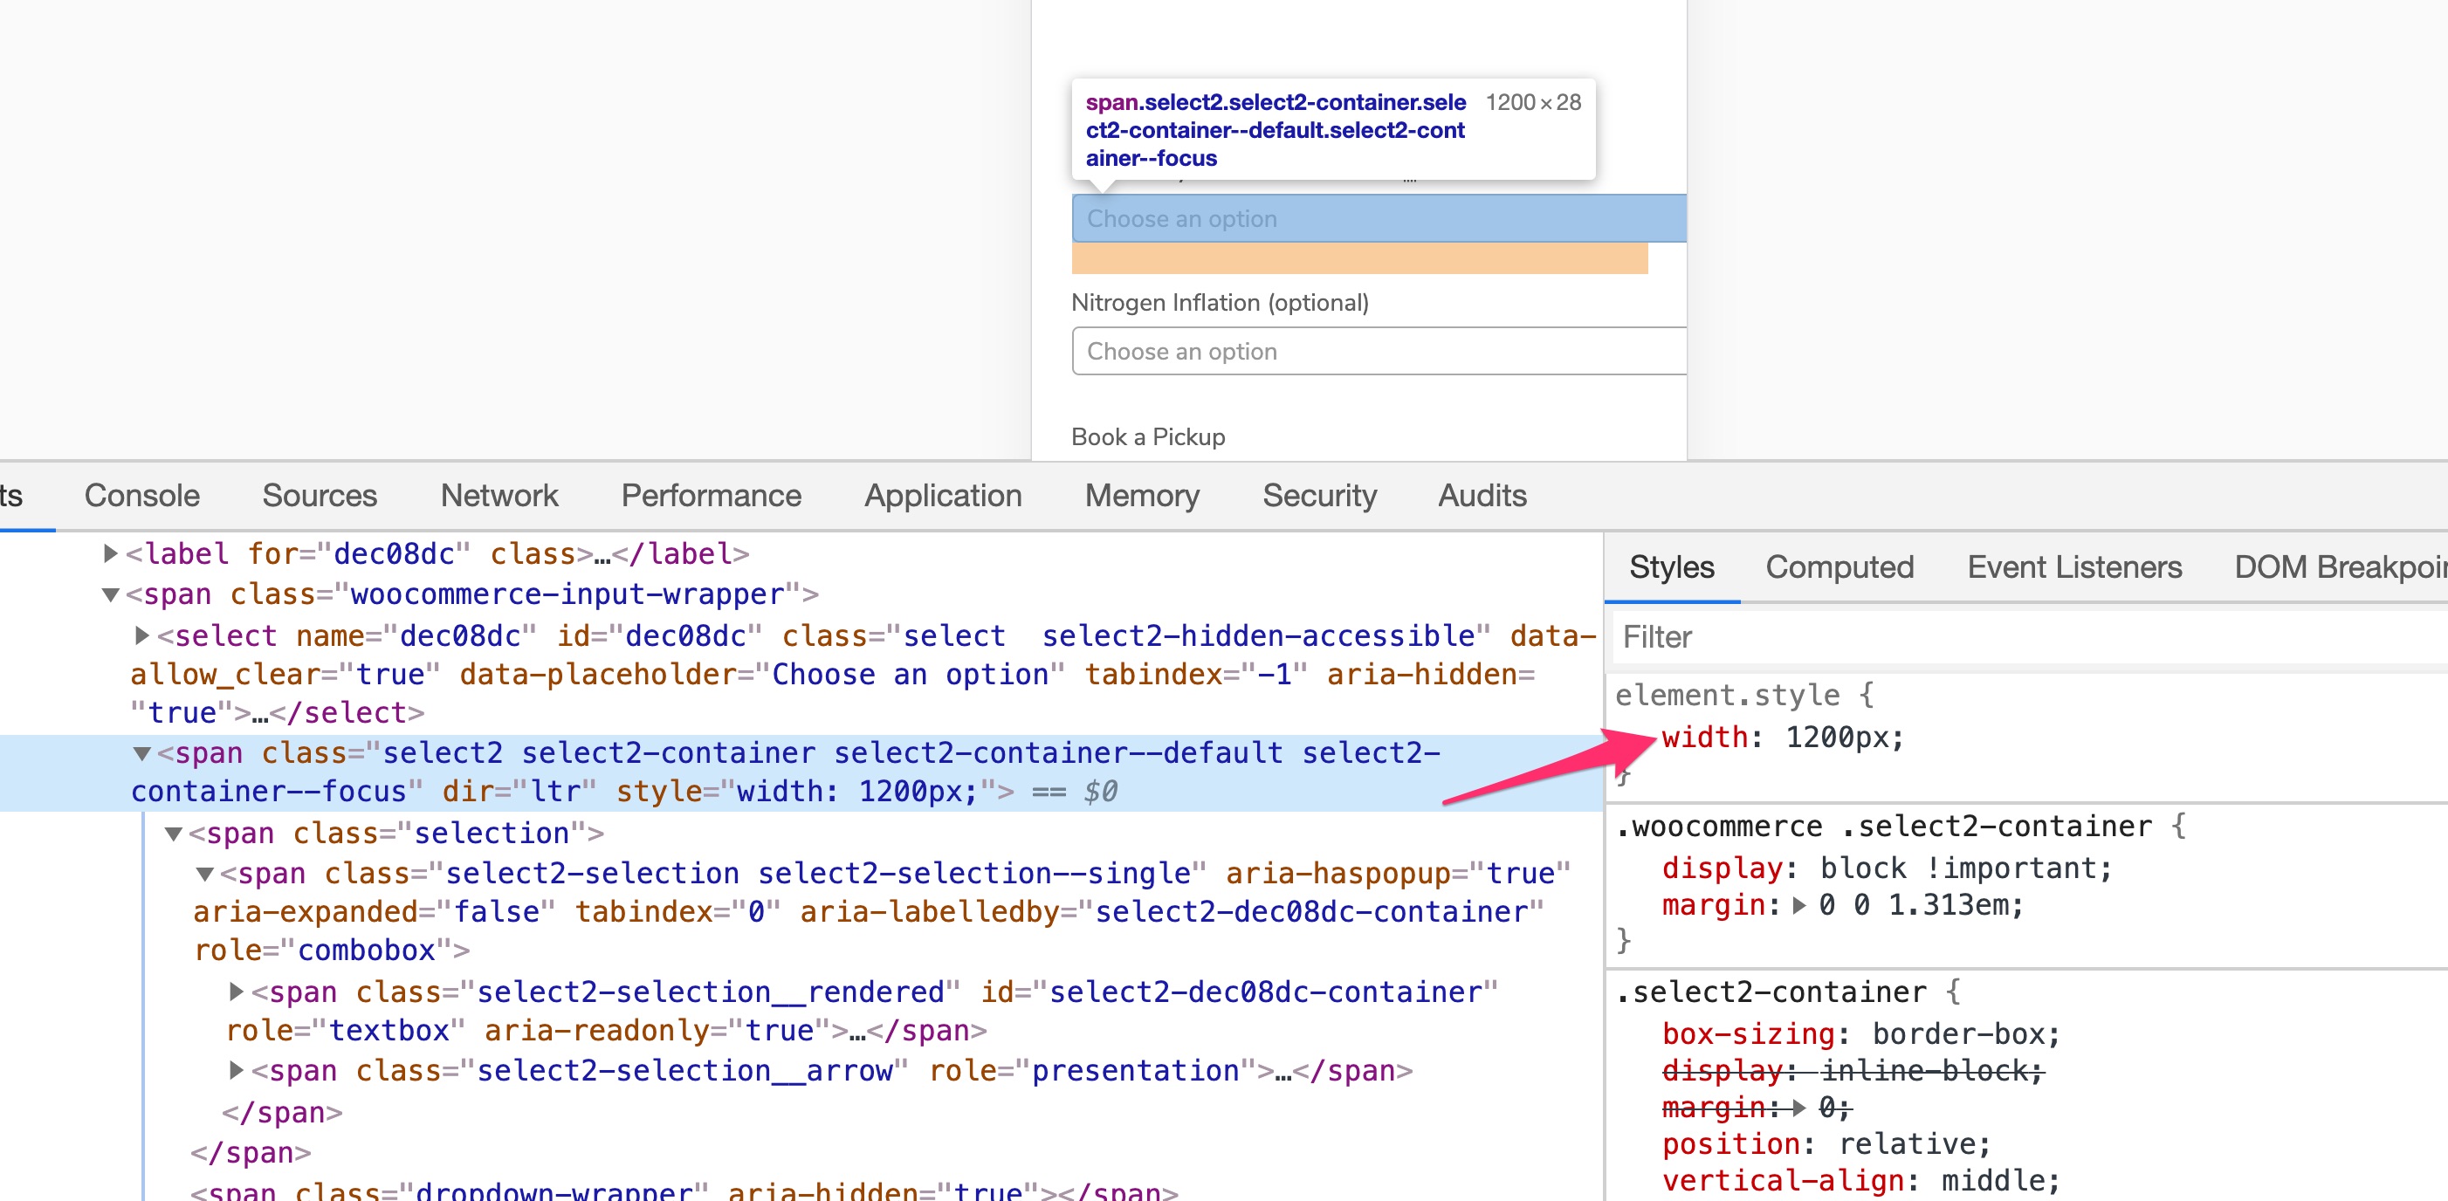Click the data-placeholder="Choose an option" attribute
Image resolution: width=2448 pixels, height=1201 pixels.
[x=762, y=674]
